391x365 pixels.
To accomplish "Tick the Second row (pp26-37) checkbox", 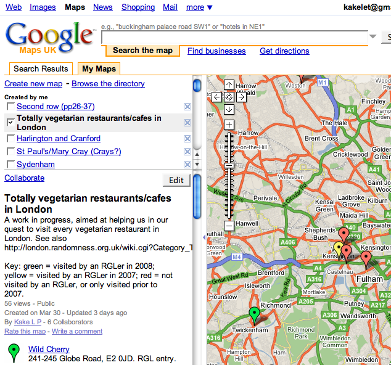I will click(10, 107).
